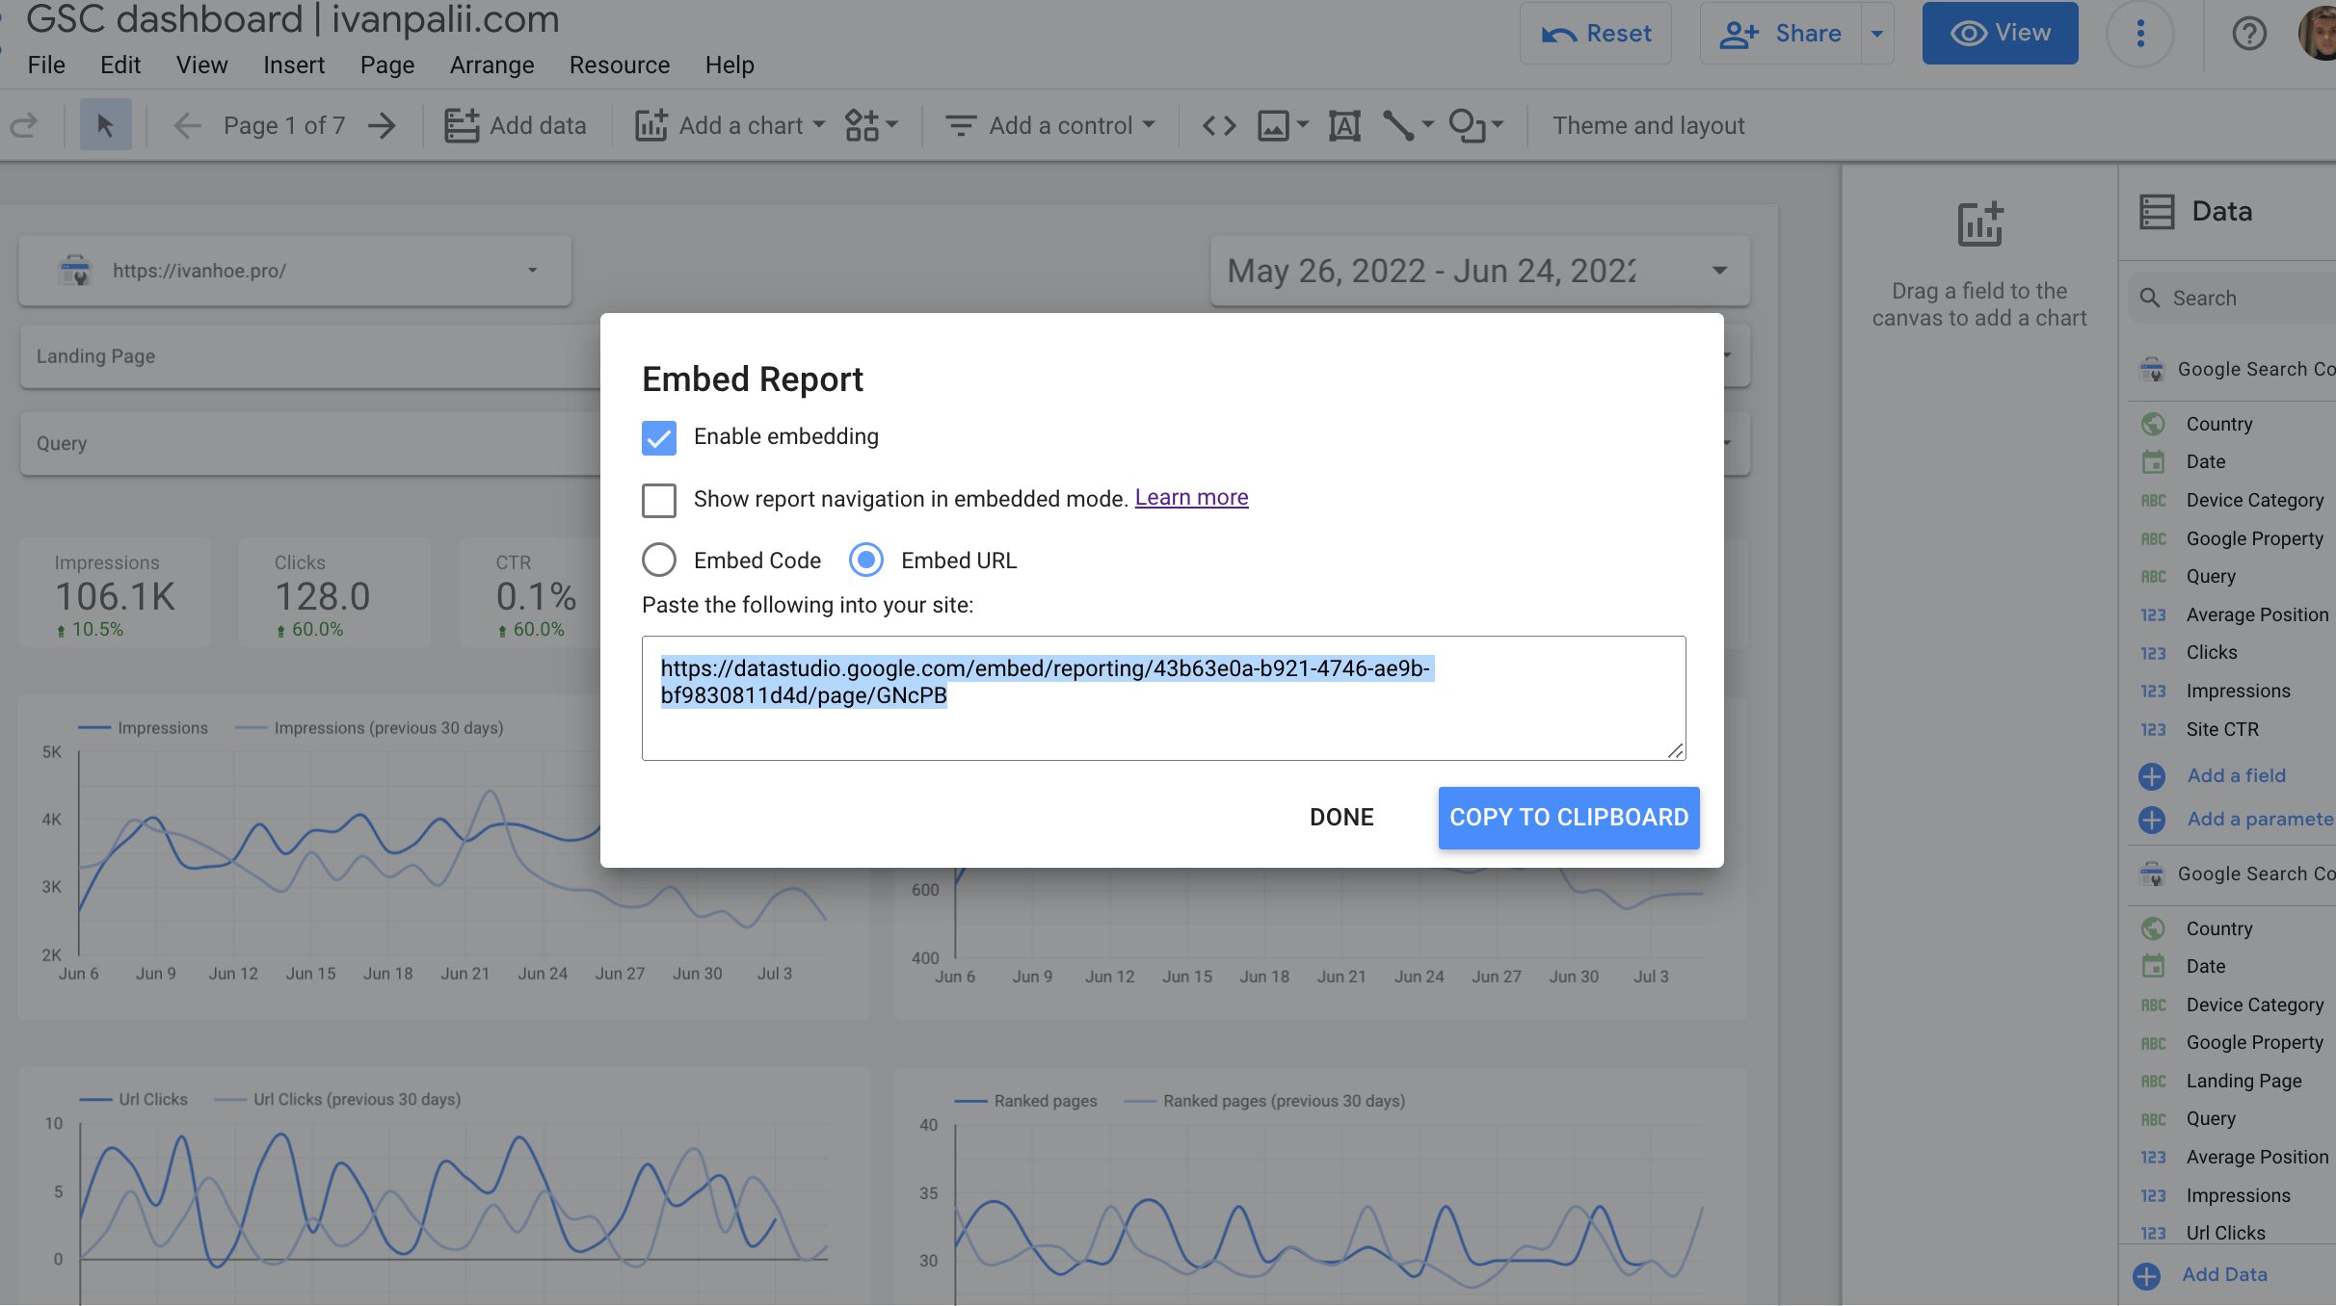
Task: Click the selection mode arrow tool
Action: (105, 125)
